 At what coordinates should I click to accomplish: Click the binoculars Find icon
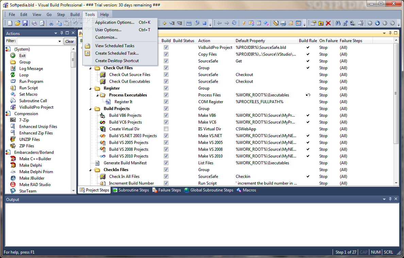[338, 23]
